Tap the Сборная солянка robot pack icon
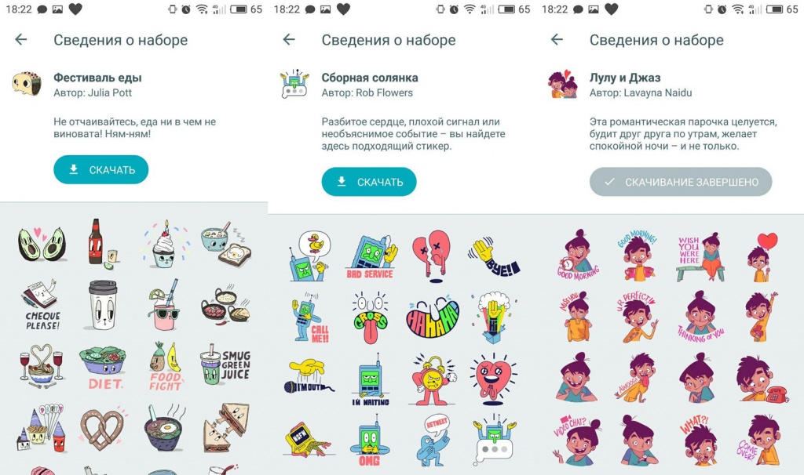This screenshot has width=804, height=475. 294,83
